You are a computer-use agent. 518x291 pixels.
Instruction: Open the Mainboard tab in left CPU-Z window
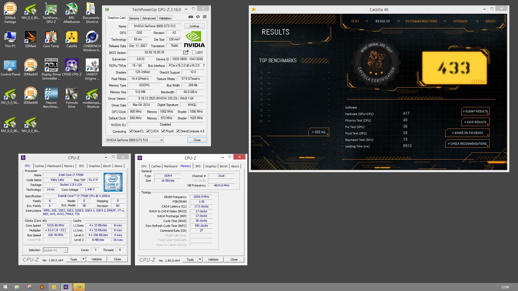click(54, 166)
